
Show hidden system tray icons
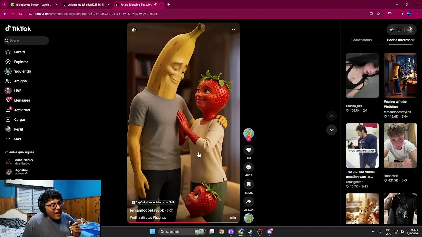(x=373, y=232)
